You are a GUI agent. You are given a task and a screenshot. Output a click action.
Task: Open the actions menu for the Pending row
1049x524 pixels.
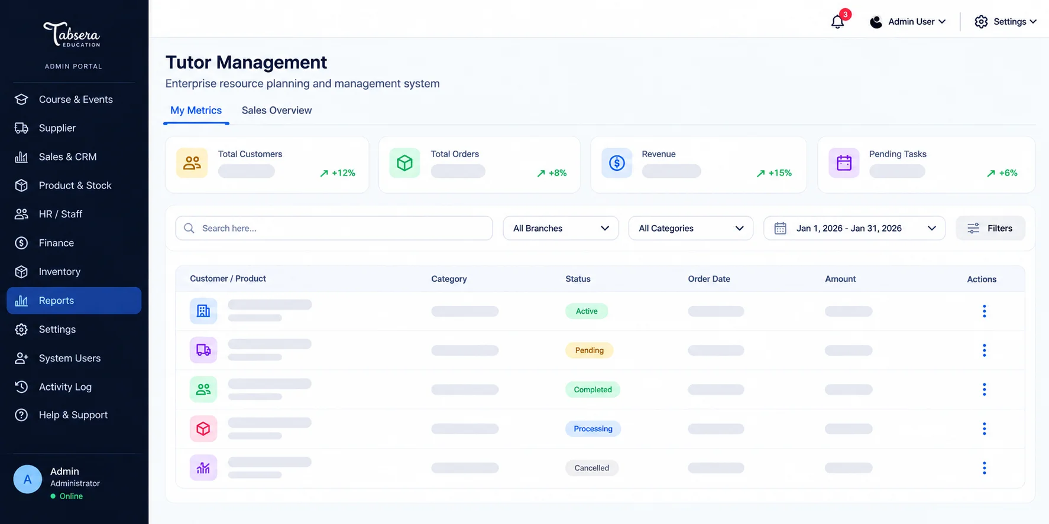(984, 350)
